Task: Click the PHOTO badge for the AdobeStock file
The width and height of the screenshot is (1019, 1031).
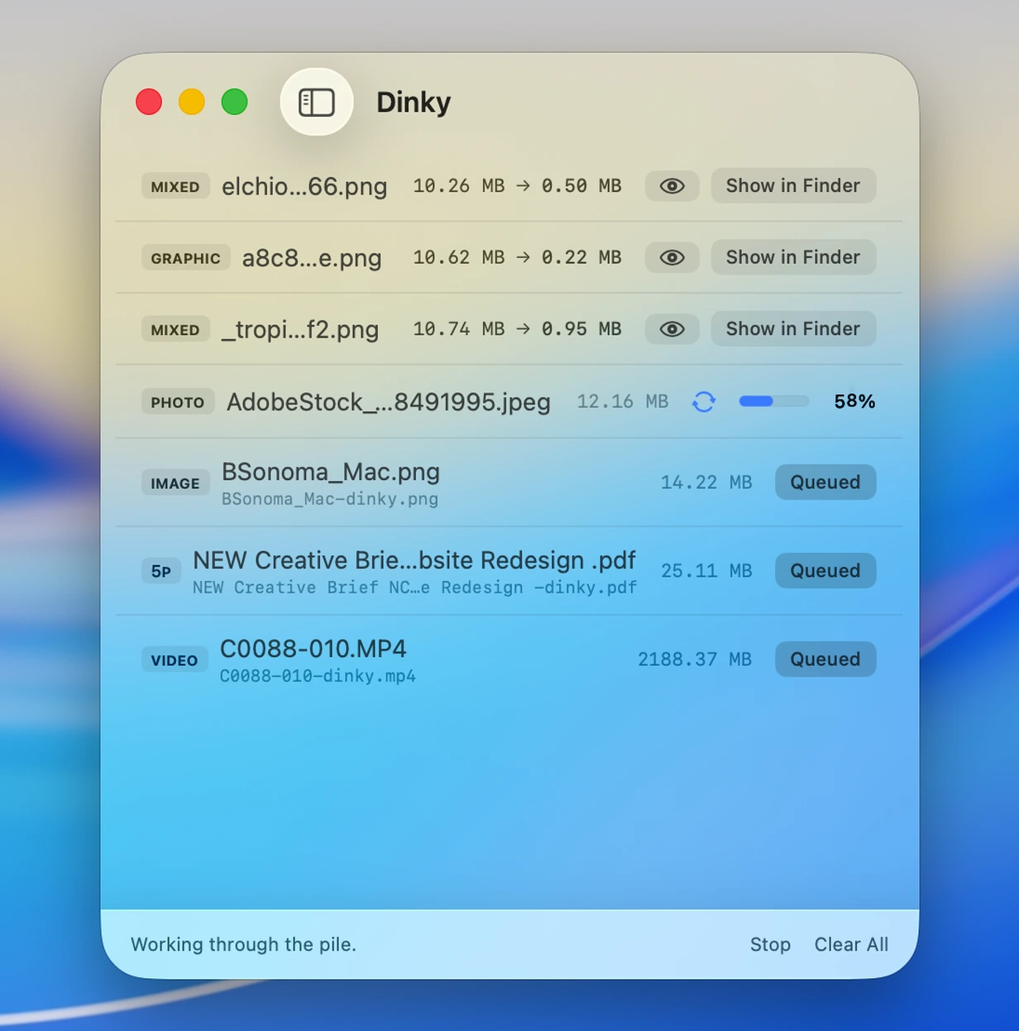Action: [177, 401]
